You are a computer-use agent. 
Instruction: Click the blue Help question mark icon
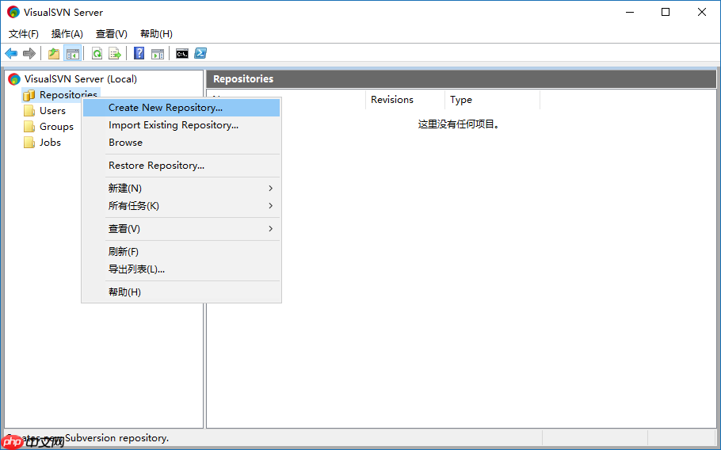(x=139, y=53)
